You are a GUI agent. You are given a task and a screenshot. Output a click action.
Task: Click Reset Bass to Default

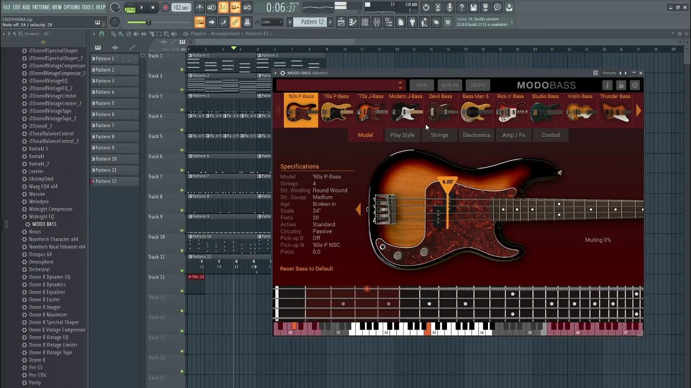307,268
